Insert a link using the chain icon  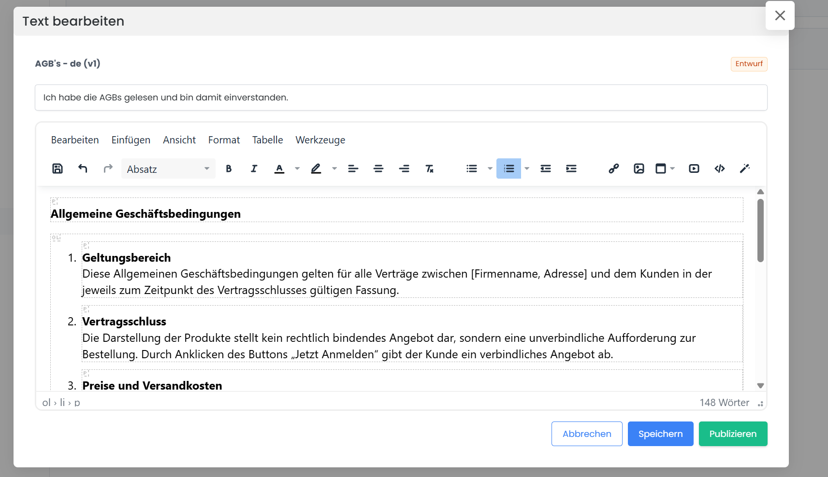[x=613, y=168]
